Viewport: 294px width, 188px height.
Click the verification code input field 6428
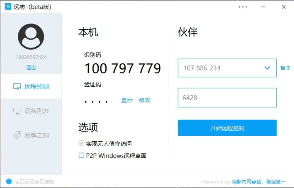(227, 98)
